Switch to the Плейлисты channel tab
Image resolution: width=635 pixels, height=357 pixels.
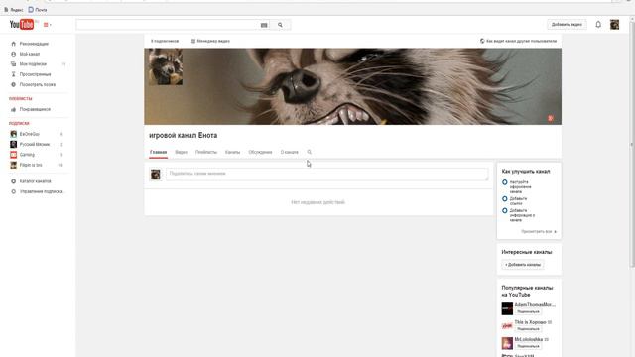tap(206, 152)
